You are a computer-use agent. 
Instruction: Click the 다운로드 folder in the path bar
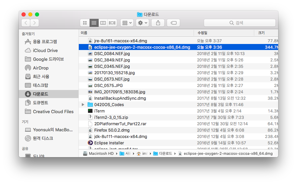pos(163,153)
